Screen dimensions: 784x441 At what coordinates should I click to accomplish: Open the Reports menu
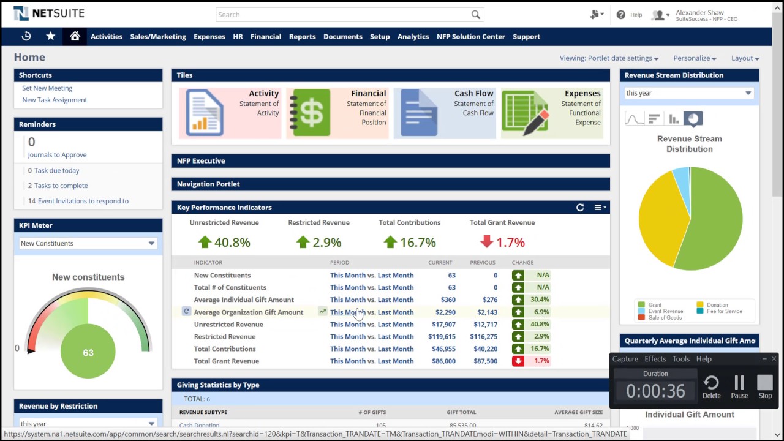tap(303, 36)
